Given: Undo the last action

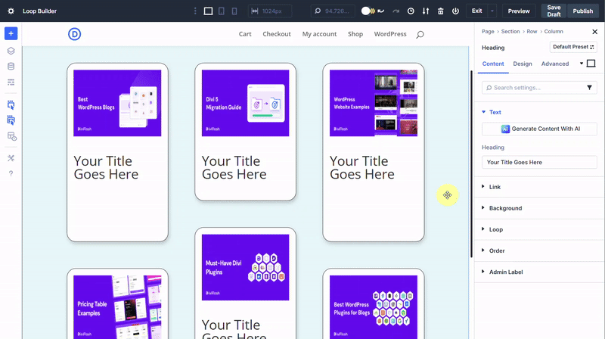Looking at the screenshot, I should pyautogui.click(x=381, y=11).
